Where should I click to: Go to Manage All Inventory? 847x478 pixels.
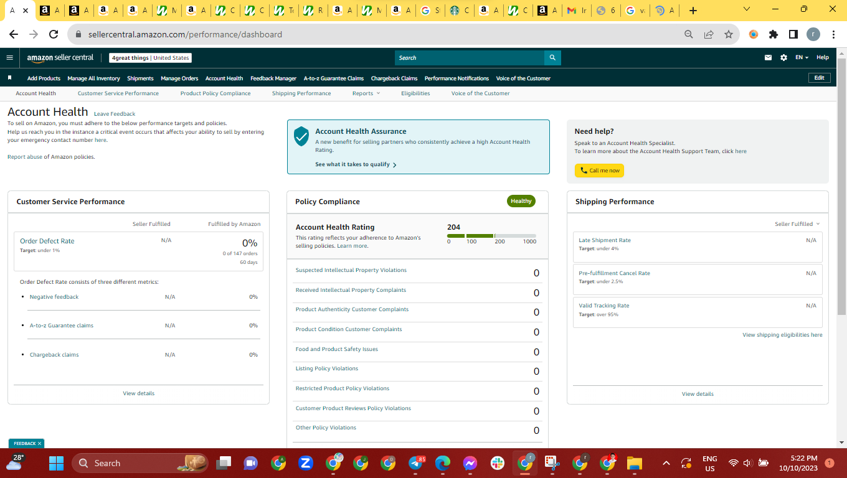[x=93, y=78]
